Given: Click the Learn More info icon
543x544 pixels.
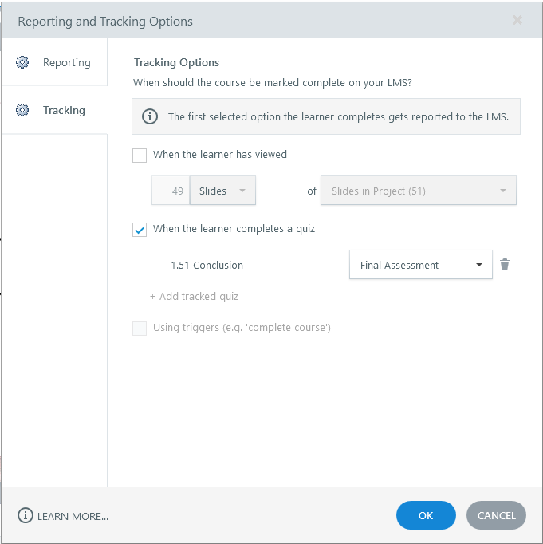Looking at the screenshot, I should pos(26,516).
